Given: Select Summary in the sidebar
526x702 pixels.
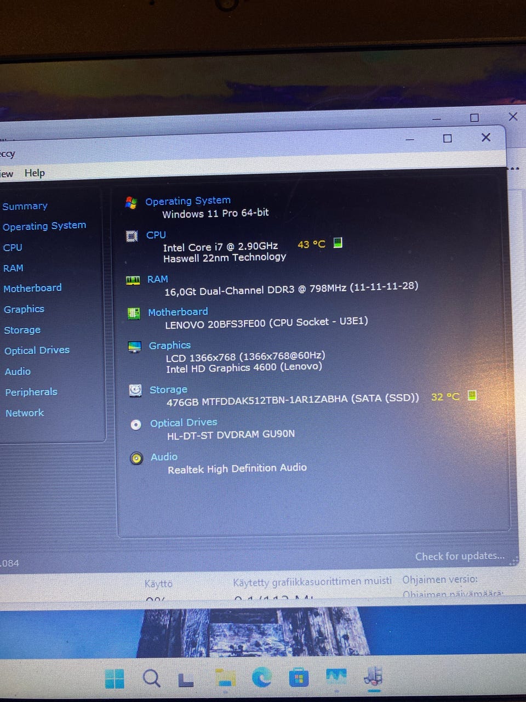Looking at the screenshot, I should (x=25, y=206).
